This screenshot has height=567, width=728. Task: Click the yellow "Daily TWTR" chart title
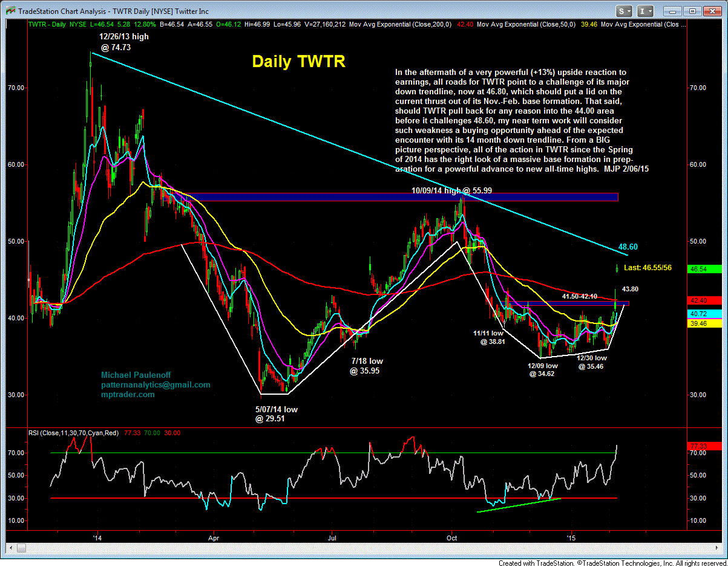(x=298, y=62)
